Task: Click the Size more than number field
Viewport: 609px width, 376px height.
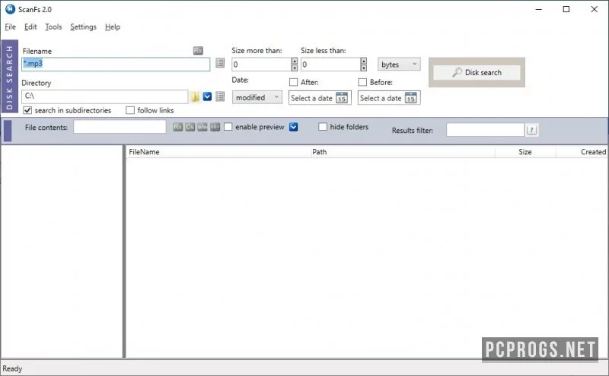Action: pos(261,65)
